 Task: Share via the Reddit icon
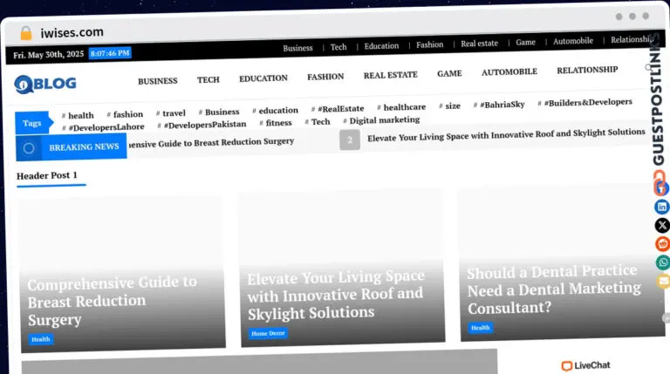662,244
